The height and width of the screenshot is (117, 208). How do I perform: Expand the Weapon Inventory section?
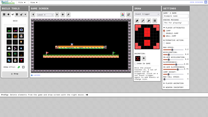click(173, 87)
